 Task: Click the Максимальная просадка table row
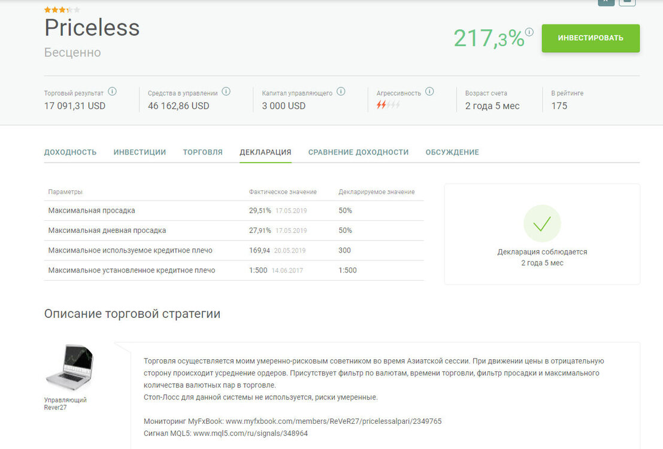(x=234, y=211)
